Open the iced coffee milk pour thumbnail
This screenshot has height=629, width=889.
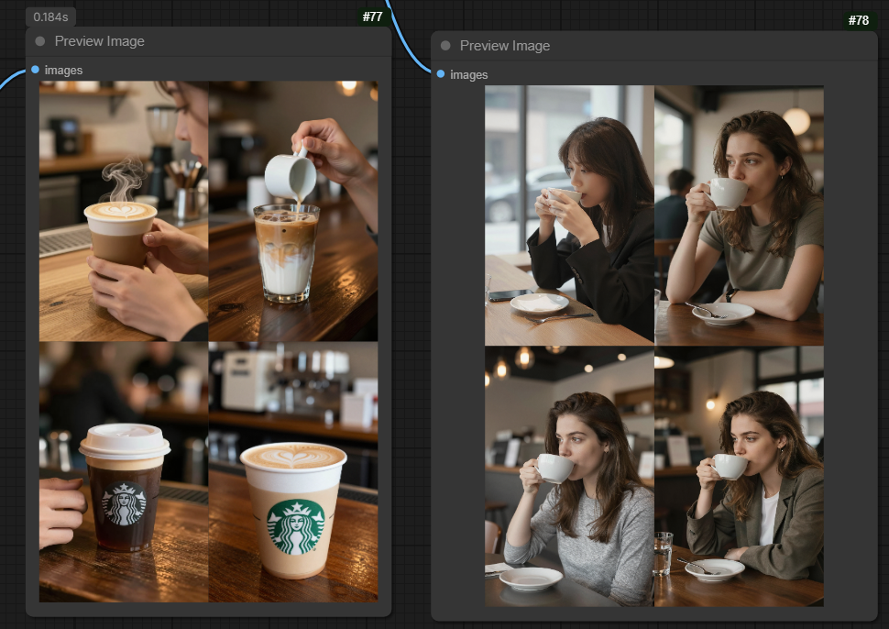pos(293,211)
